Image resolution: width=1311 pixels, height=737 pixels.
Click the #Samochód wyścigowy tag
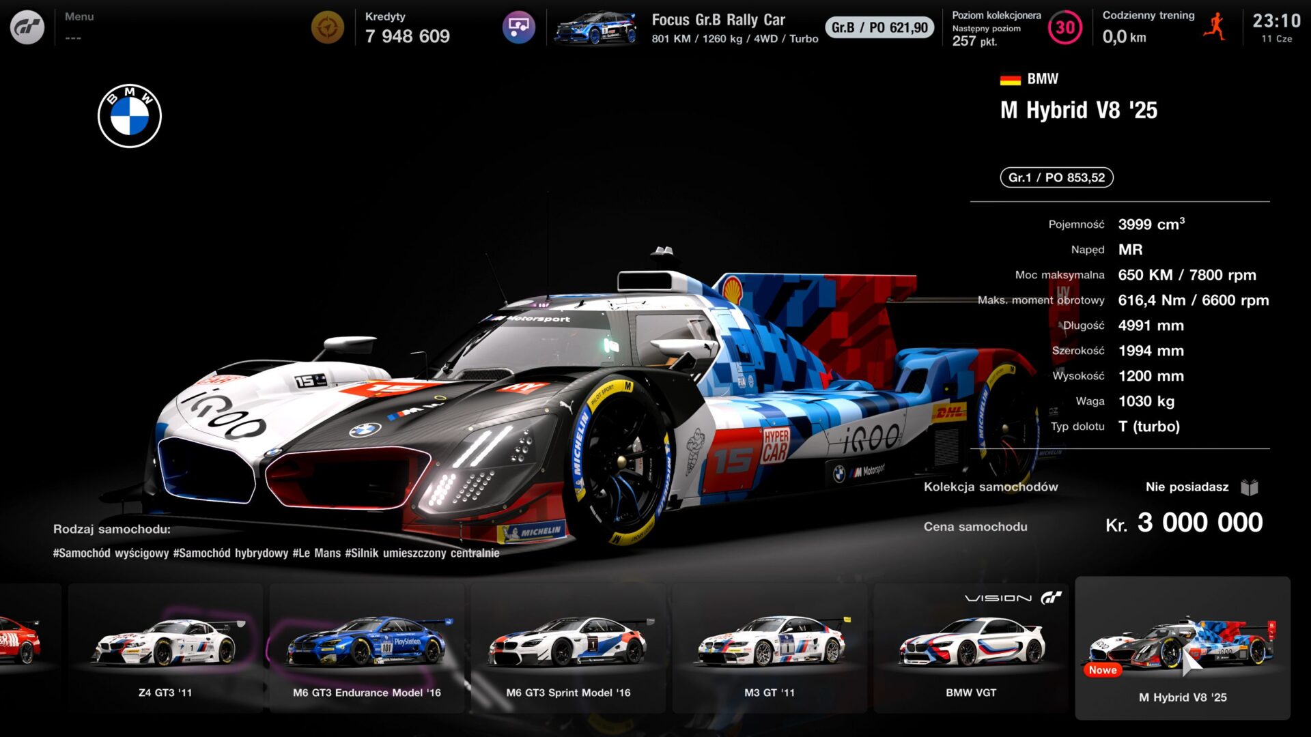[111, 553]
